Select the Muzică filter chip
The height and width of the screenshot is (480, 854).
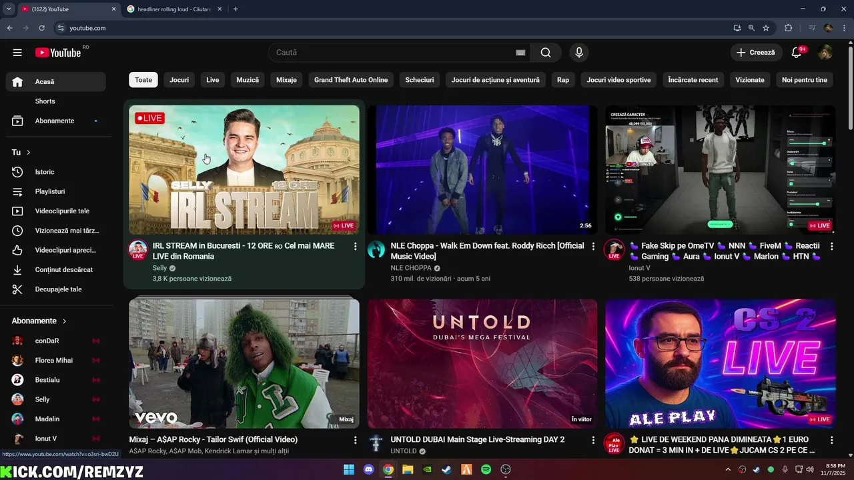pos(248,80)
